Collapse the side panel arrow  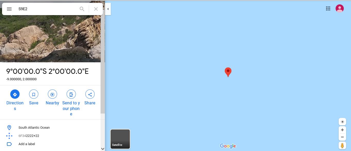(108, 9)
